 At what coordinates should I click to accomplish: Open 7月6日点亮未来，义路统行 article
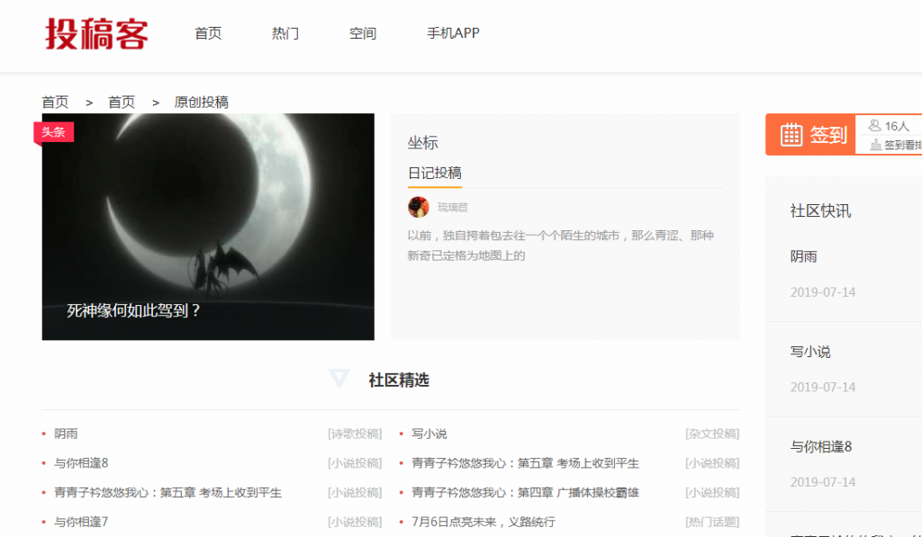click(484, 522)
